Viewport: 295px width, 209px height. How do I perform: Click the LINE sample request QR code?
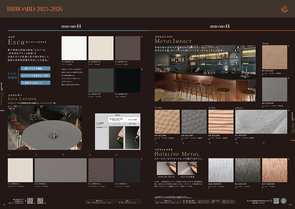tap(276, 201)
